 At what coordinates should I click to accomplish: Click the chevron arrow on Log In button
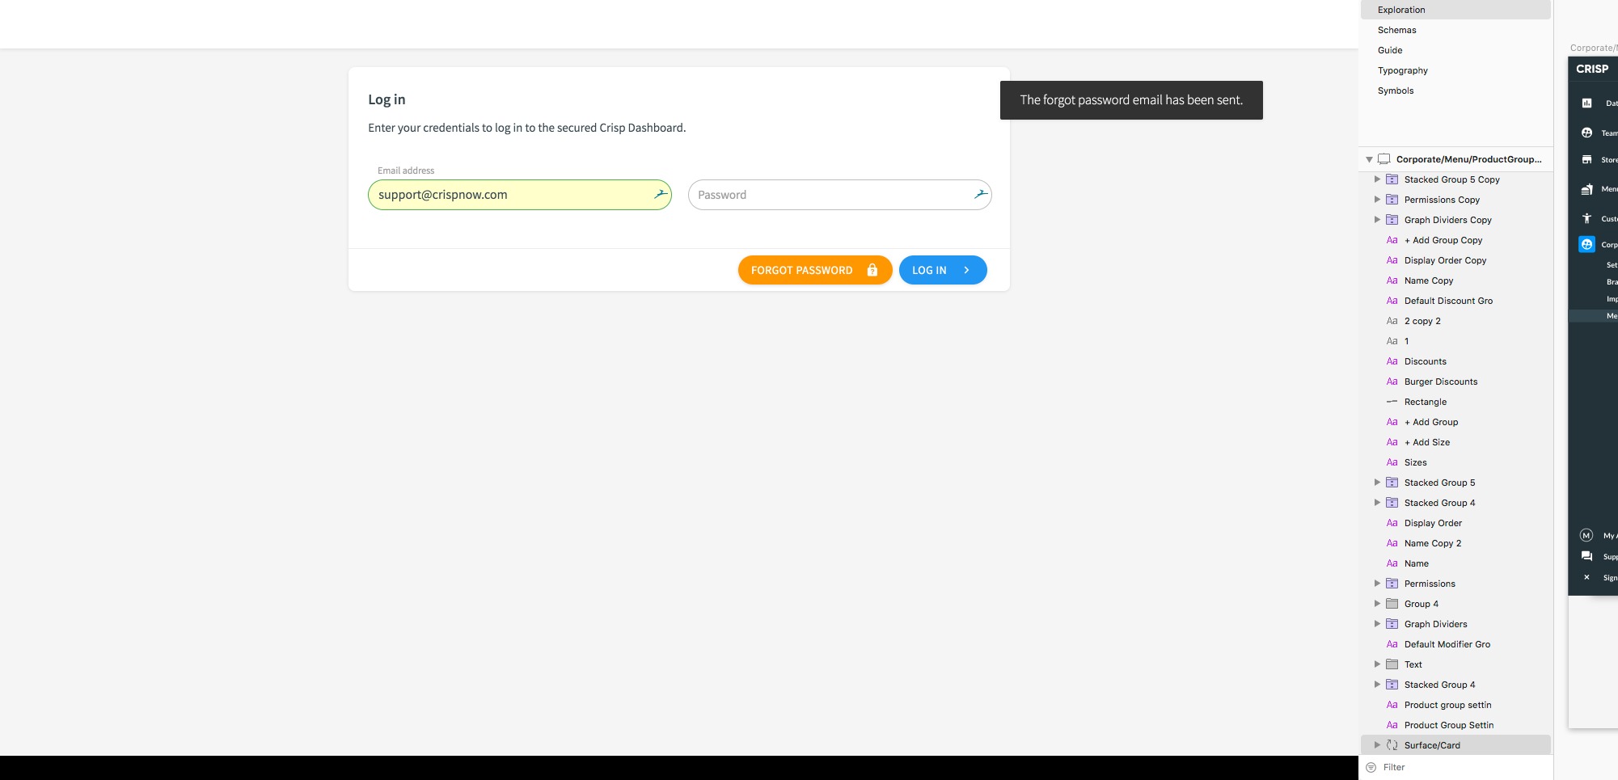point(966,270)
